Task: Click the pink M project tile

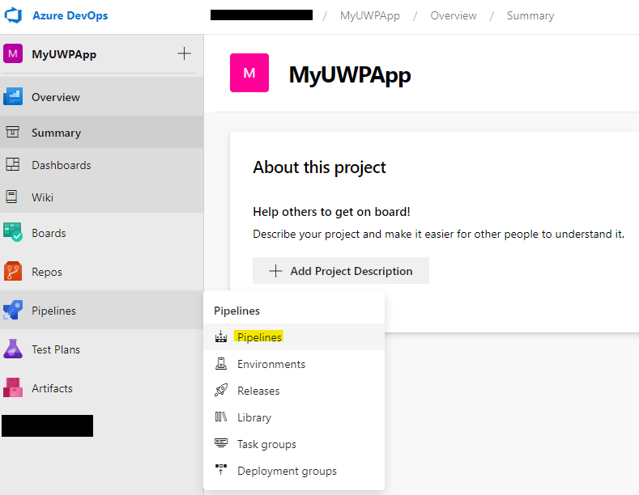Action: coord(249,73)
